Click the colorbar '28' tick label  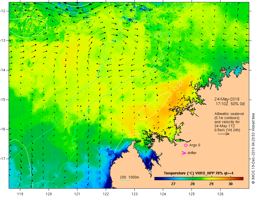tap(192, 184)
